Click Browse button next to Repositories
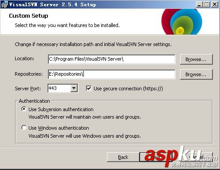Viewport: 220px width, 170px height. 196,74
